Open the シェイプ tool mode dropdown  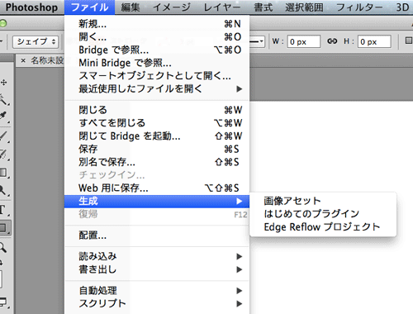(x=36, y=42)
